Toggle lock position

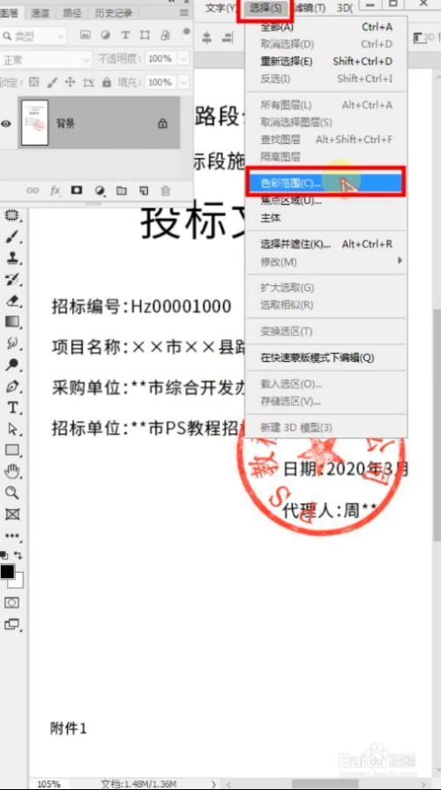(71, 82)
